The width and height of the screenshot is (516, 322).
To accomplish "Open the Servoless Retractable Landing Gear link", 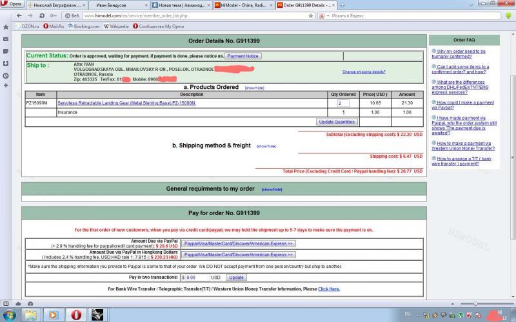I will click(126, 103).
